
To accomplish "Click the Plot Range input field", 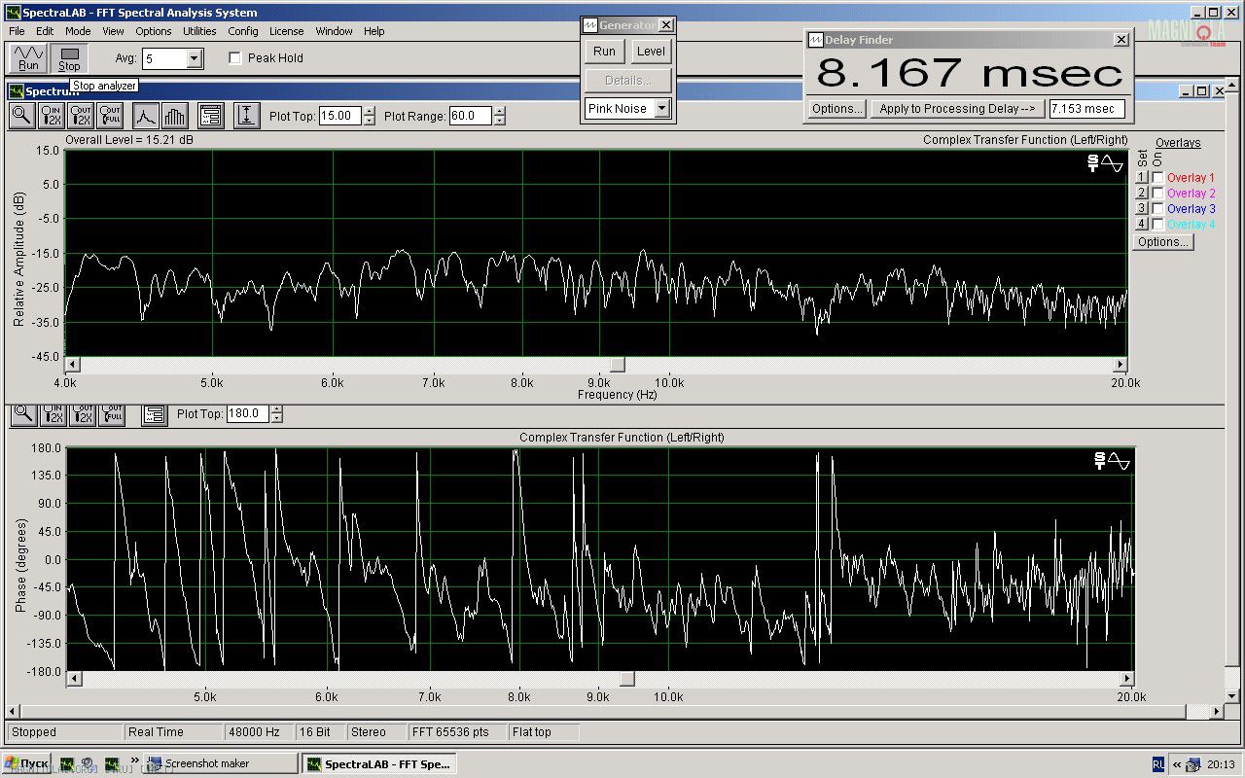I will pos(470,116).
